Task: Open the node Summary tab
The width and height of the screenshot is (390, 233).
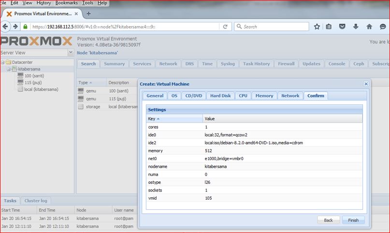Action: pyautogui.click(x=114, y=64)
